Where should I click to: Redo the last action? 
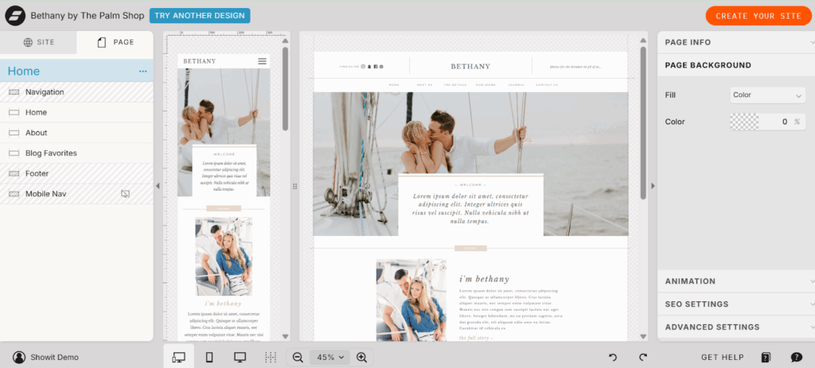click(x=642, y=358)
